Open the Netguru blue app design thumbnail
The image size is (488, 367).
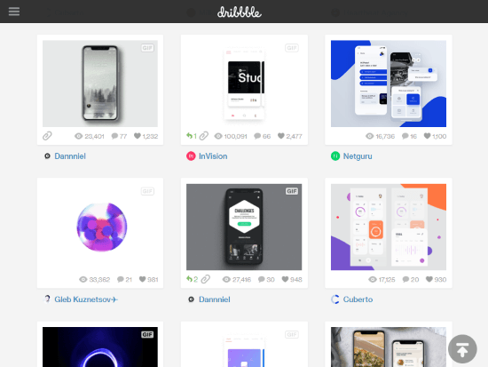389,84
